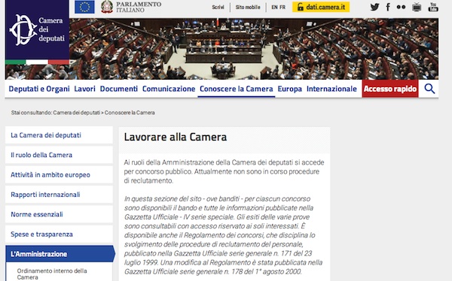The width and height of the screenshot is (452, 281).
Task: Click the European Union flag icon
Action: point(84,7)
